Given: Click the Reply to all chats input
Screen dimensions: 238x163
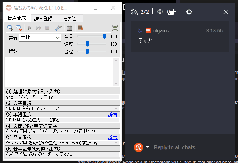Looking at the screenshot, I should coord(175,147).
